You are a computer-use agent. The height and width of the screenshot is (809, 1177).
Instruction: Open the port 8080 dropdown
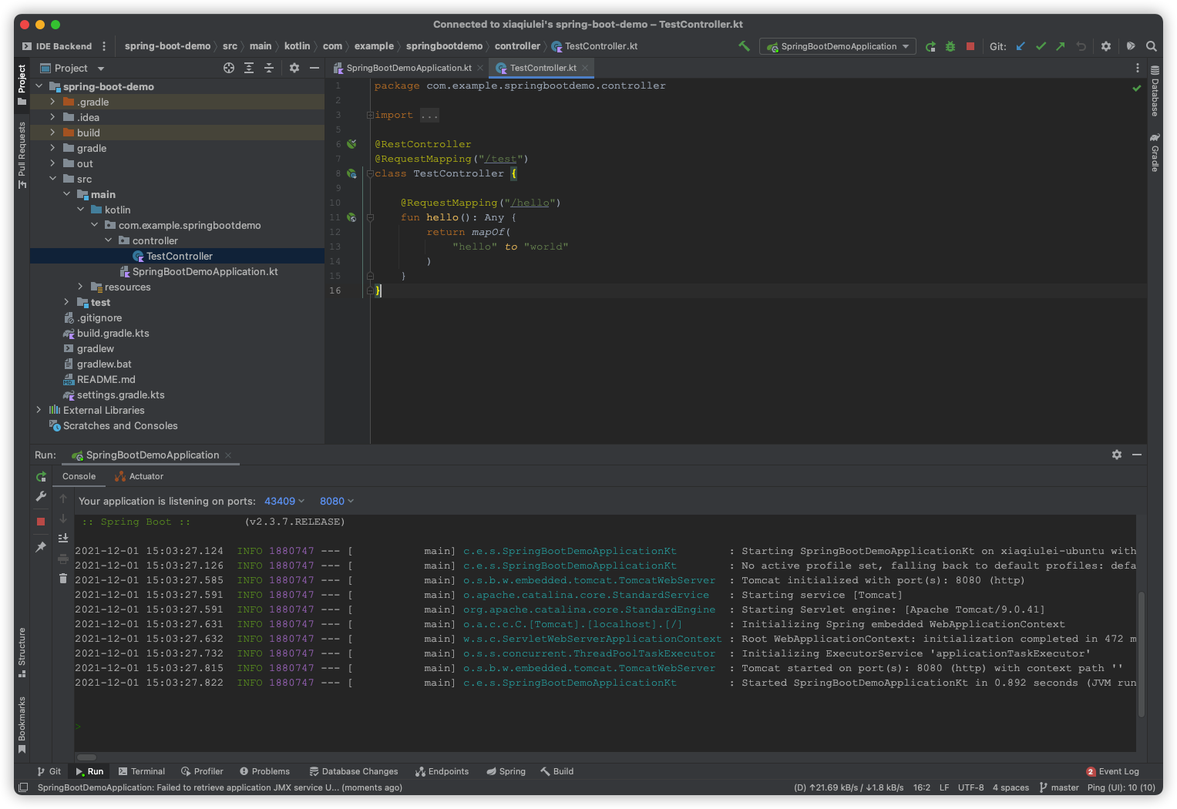(x=337, y=501)
